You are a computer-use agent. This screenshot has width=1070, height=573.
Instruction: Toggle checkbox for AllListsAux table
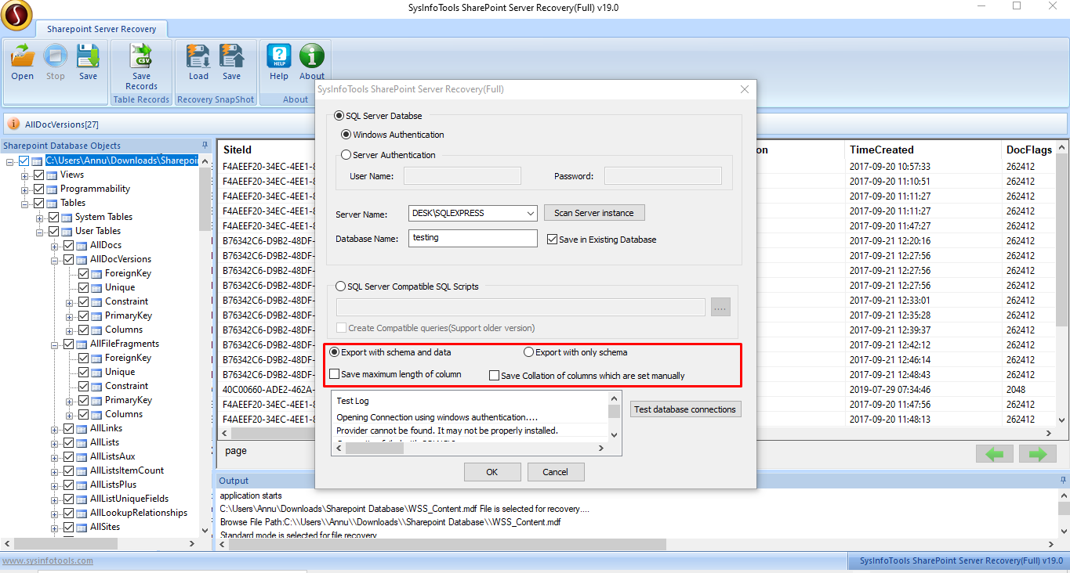69,457
